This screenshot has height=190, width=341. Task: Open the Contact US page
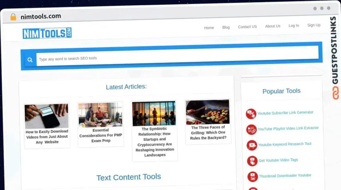[x=247, y=27]
